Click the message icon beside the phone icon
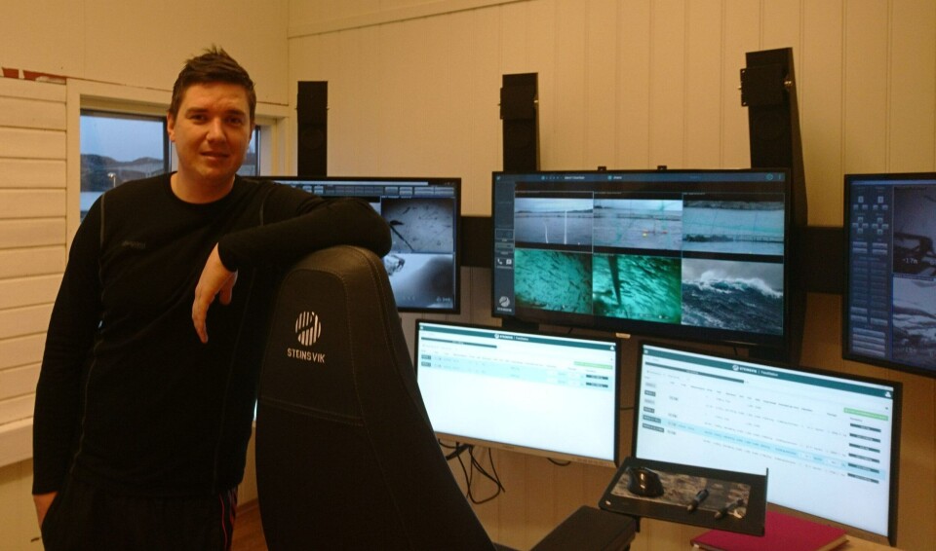This screenshot has height=551, width=936. coord(508,261)
